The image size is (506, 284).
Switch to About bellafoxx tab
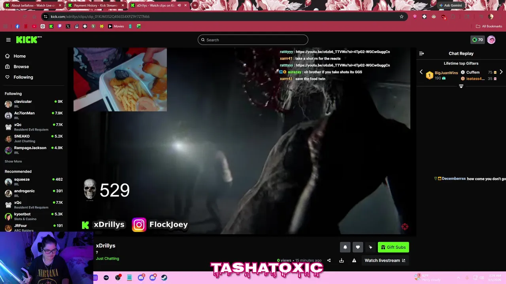tap(33, 6)
